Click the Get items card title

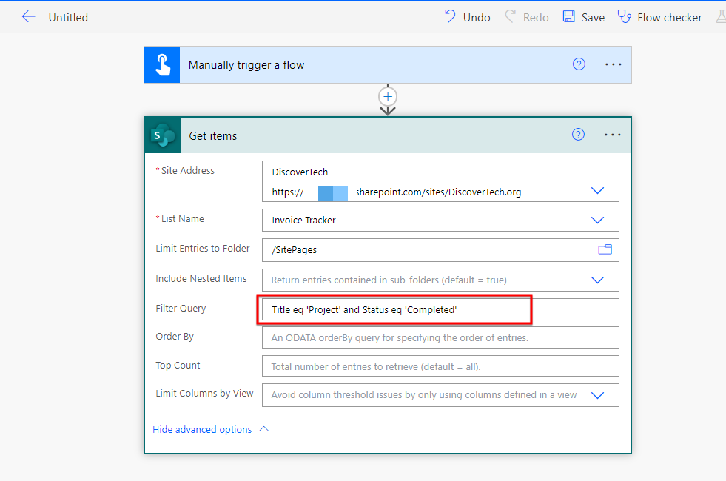[x=213, y=136]
